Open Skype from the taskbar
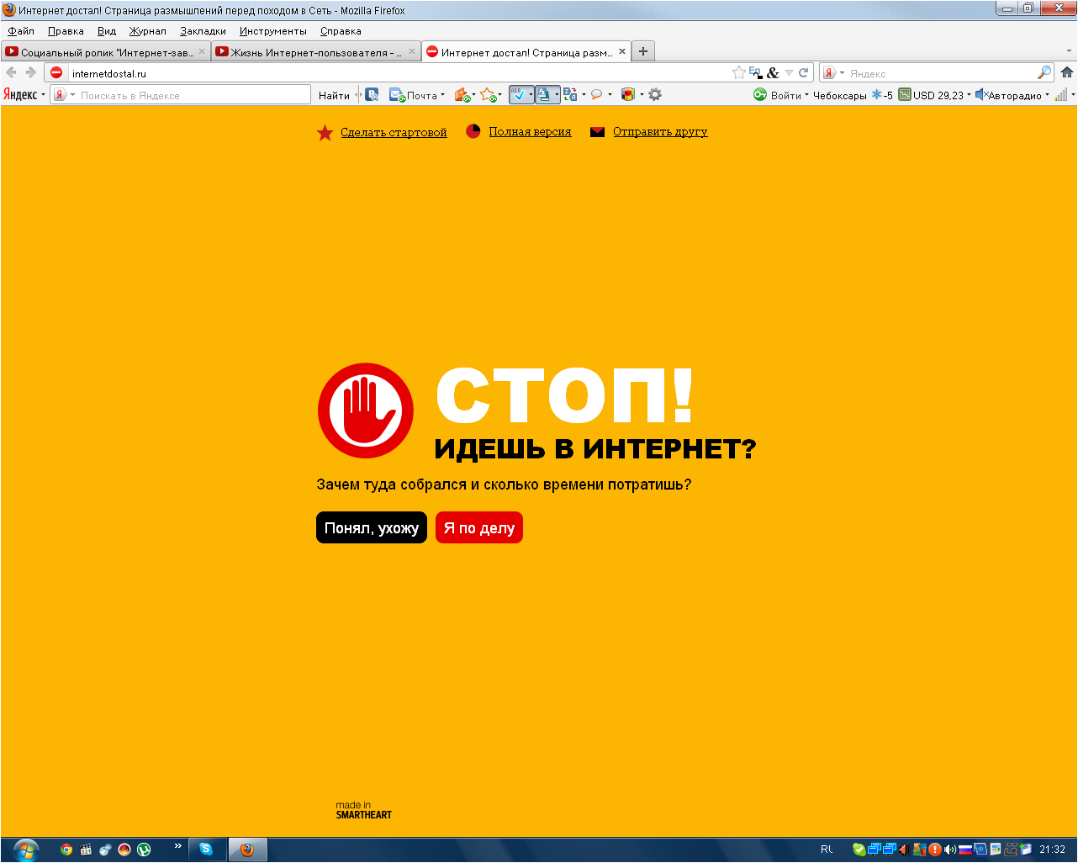 click(206, 850)
